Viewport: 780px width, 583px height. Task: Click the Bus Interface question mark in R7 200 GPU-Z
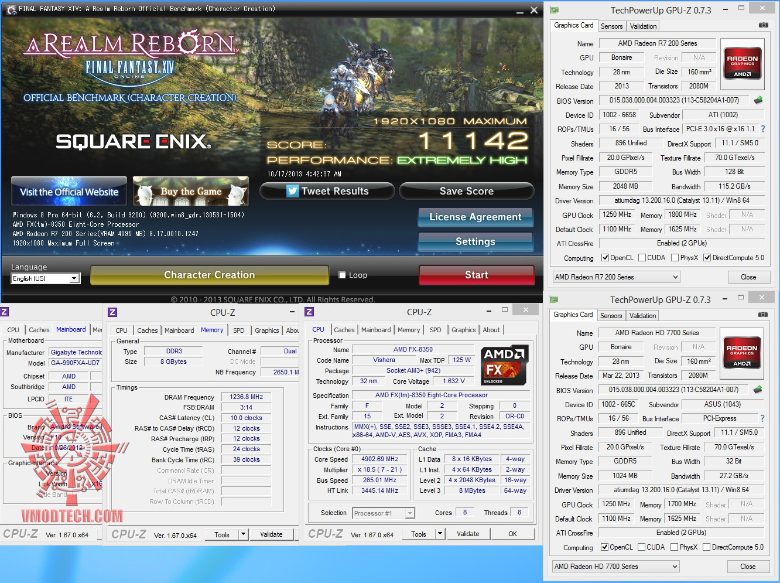(x=762, y=129)
